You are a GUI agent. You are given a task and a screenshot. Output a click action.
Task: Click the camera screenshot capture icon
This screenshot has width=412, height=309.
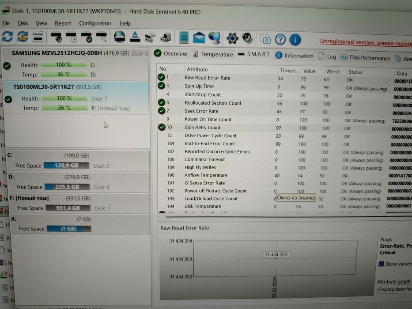click(265, 39)
